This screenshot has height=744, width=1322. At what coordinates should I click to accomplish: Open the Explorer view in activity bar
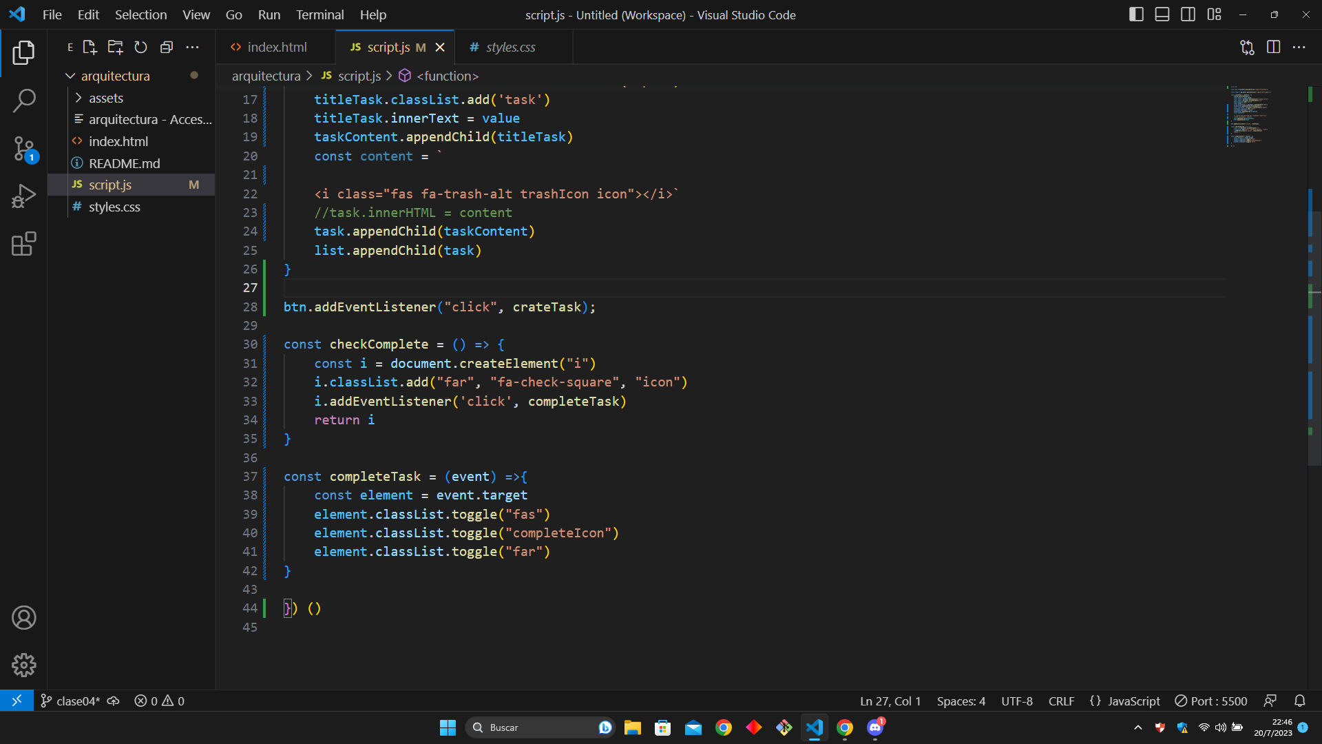tap(23, 53)
